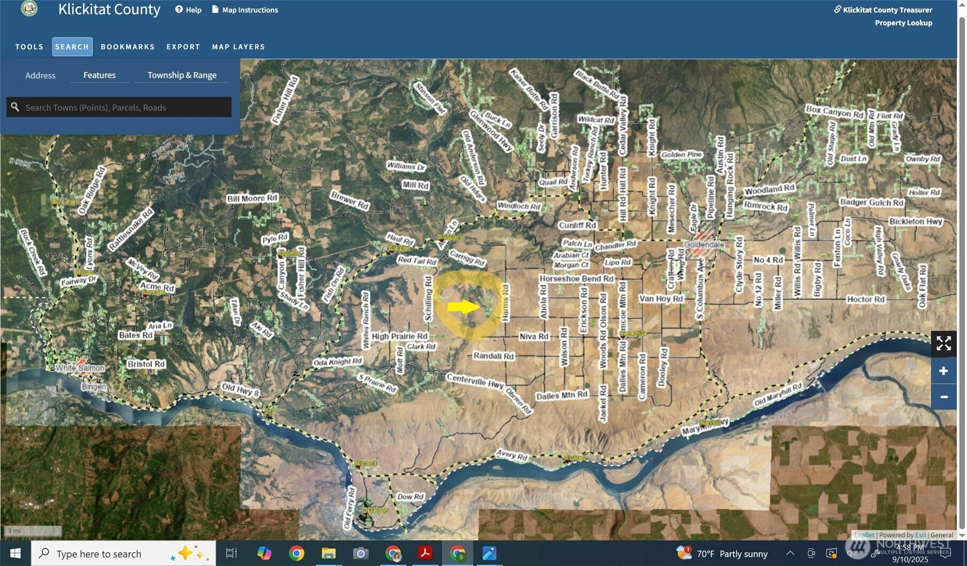Screen dimensions: 967x566
Task: Switch to the Features search tab
Action: click(x=99, y=75)
